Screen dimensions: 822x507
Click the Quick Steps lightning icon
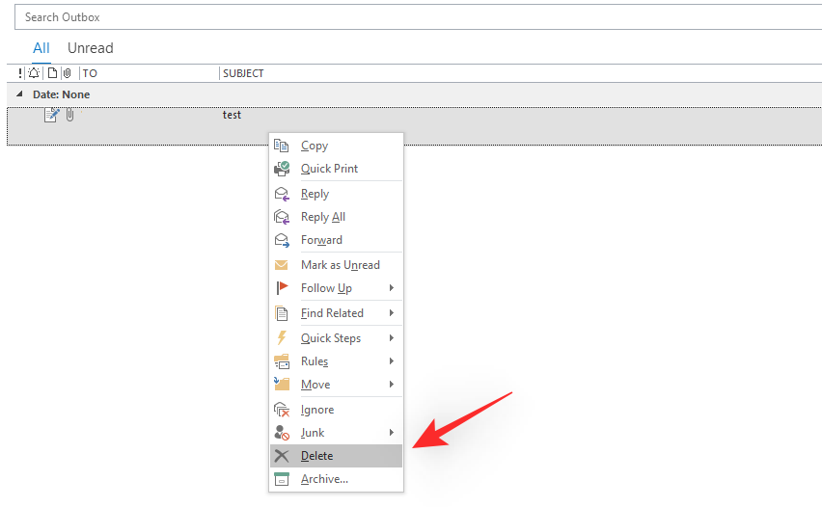pyautogui.click(x=282, y=338)
